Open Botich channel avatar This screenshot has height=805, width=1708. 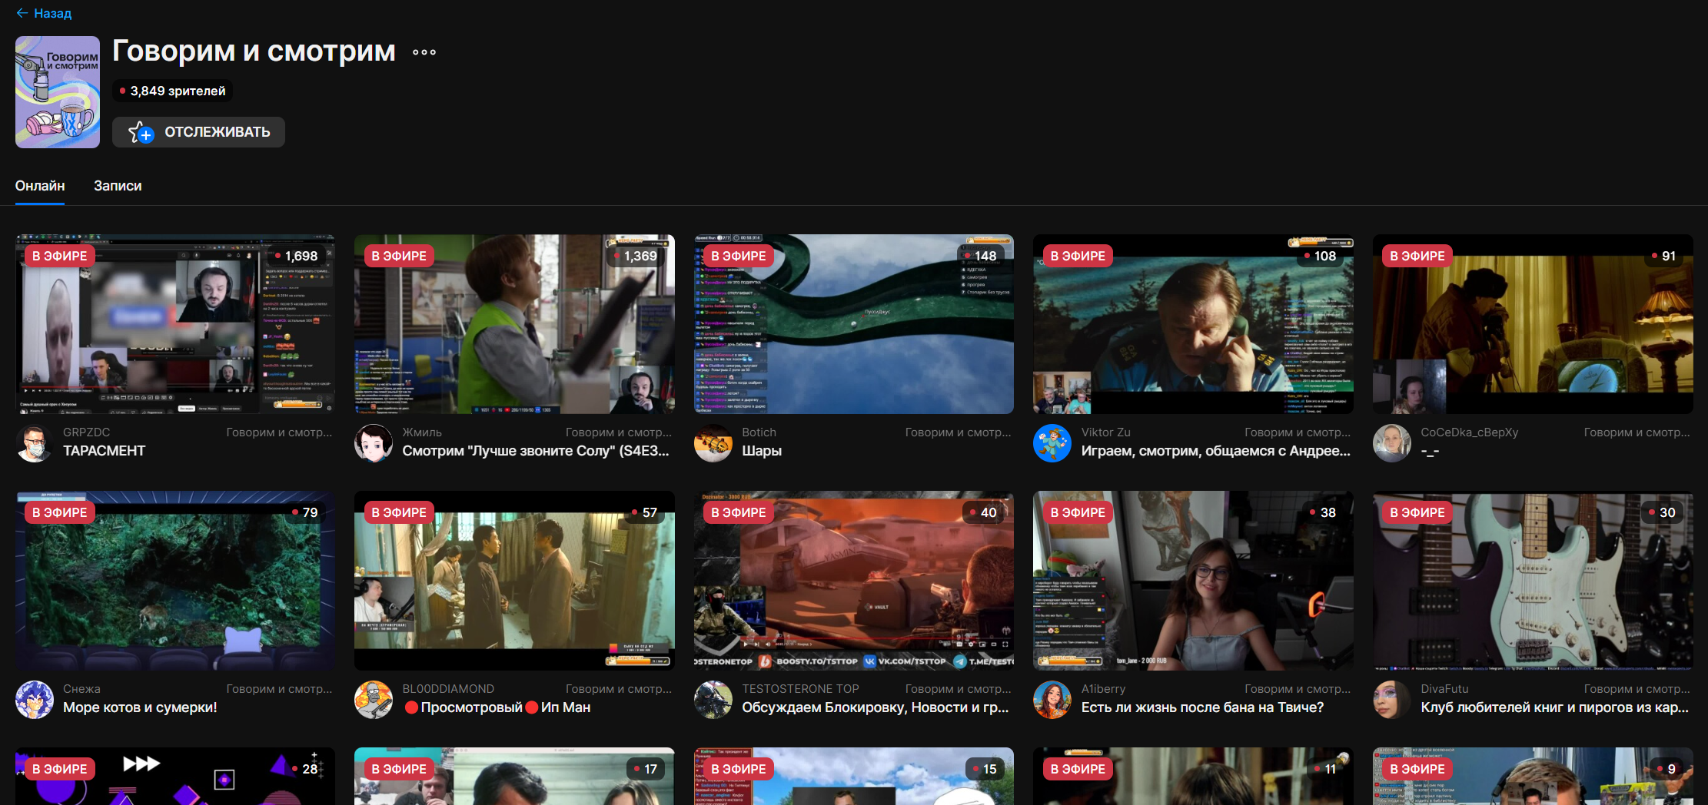coord(713,443)
